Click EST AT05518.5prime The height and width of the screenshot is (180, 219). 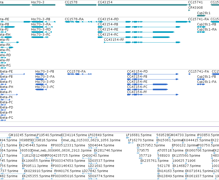[158, 153]
